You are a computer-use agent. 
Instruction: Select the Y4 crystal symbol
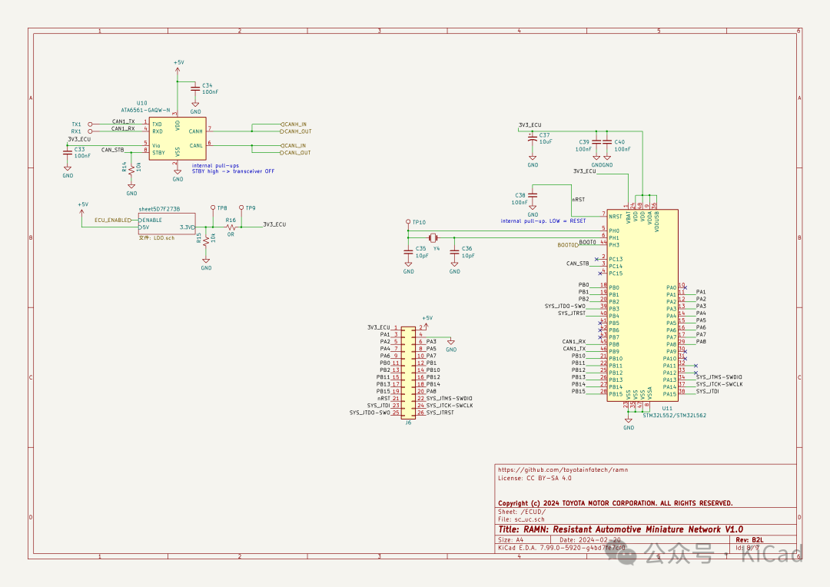(x=433, y=237)
